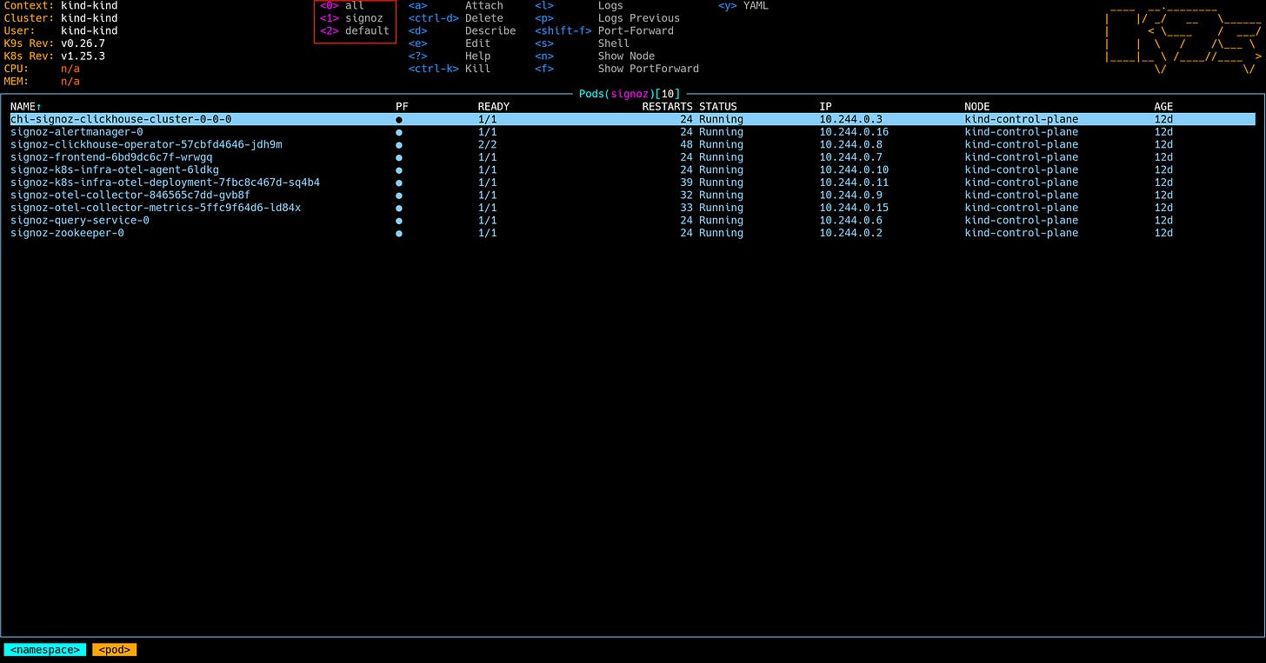Select the signoz-zookeeper-0 pod
The width and height of the screenshot is (1266, 663).
point(632,233)
